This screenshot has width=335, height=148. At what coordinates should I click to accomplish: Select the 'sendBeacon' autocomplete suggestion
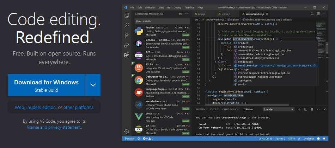[x=245, y=62]
